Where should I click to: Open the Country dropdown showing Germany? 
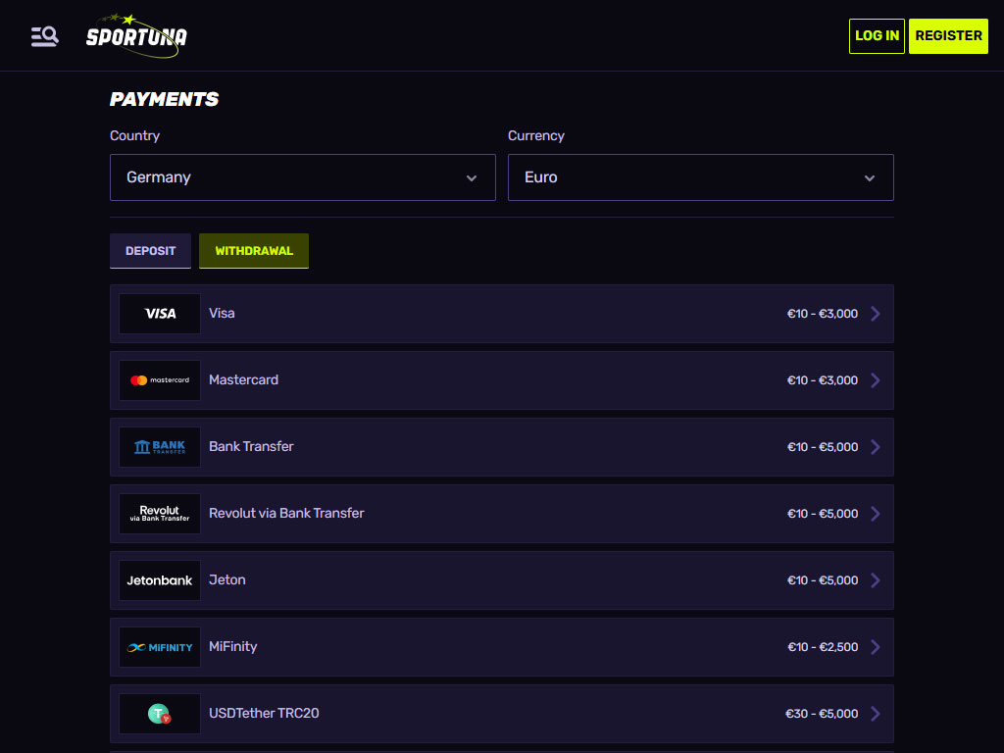click(x=303, y=177)
